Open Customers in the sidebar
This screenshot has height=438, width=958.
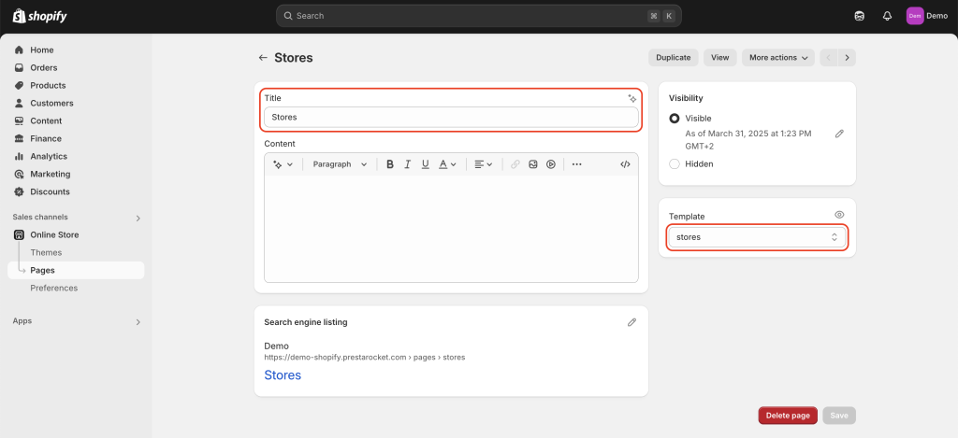(x=76, y=103)
